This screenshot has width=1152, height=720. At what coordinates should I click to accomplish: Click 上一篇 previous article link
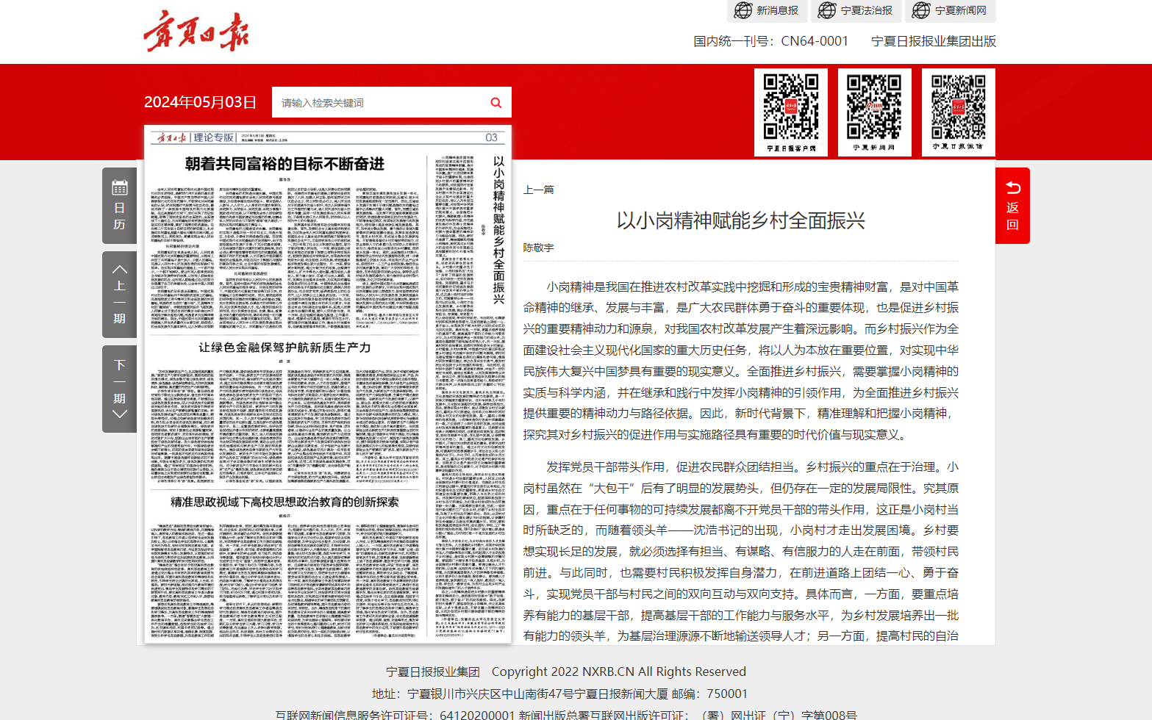pos(538,190)
